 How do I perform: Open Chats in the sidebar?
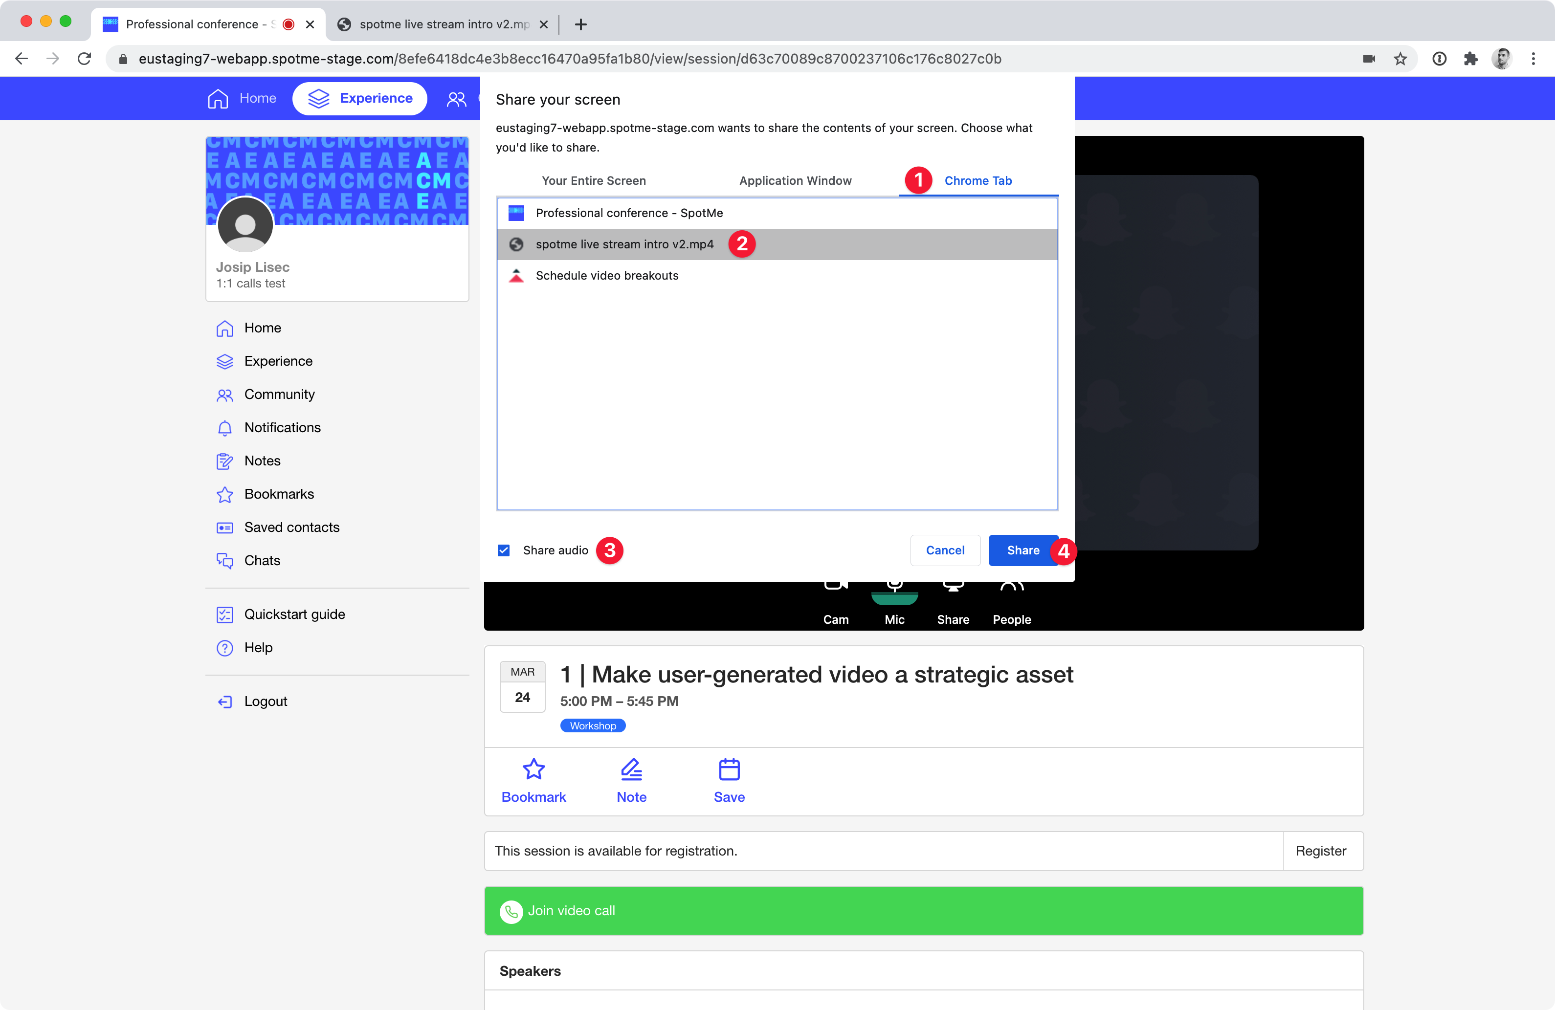(x=248, y=561)
